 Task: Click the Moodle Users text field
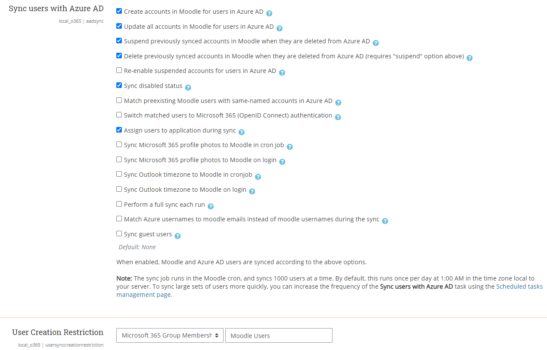278,335
